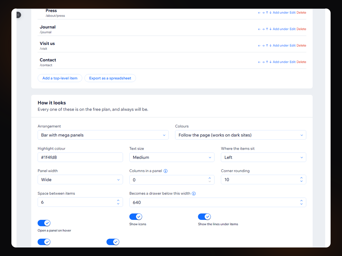This screenshot has height=256, width=342.
Task: Click Add a top-level item button
Action: [x=60, y=78]
